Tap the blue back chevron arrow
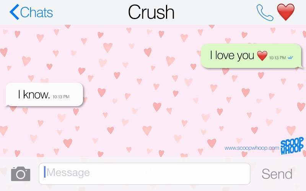306x191 pixels. 15,12
